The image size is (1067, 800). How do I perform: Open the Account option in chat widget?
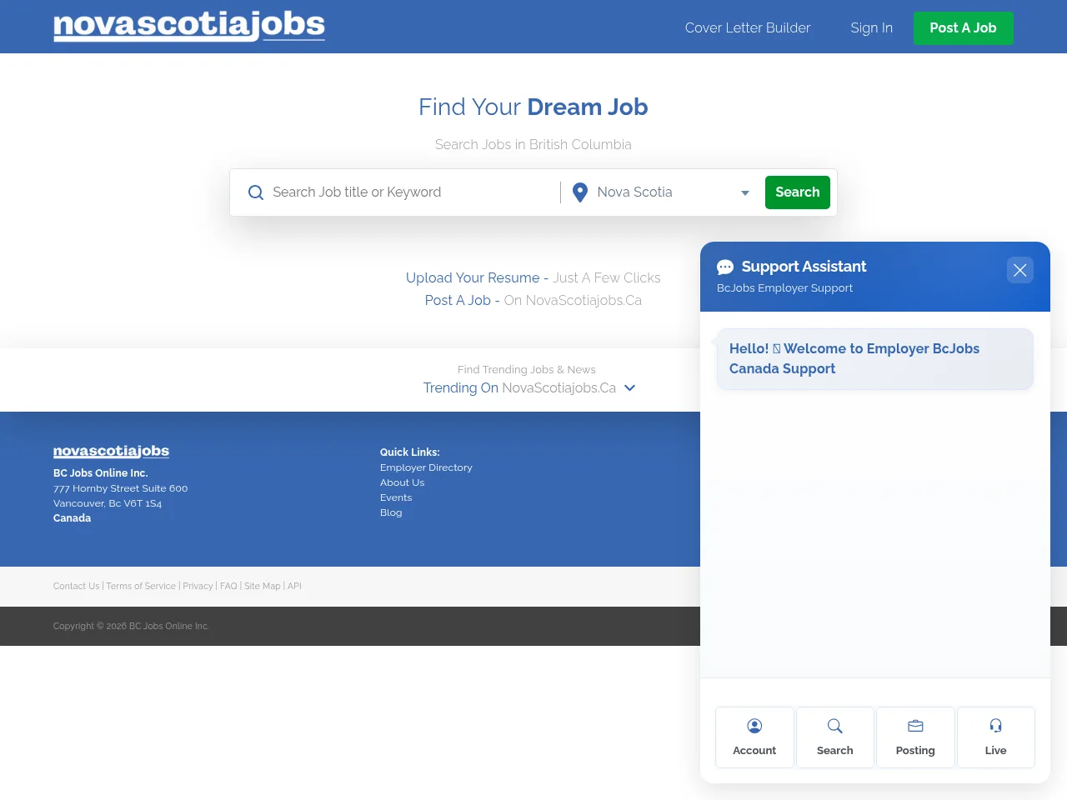point(754,737)
